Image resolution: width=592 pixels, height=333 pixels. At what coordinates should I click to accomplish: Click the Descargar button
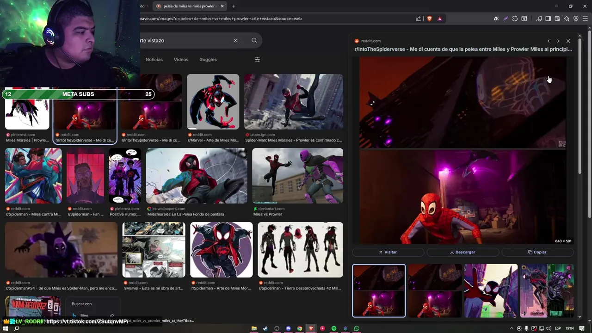pyautogui.click(x=462, y=252)
